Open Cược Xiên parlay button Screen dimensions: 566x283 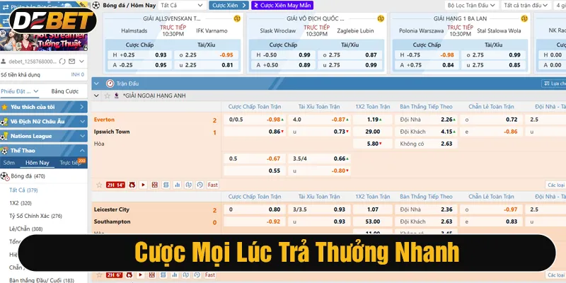pyautogui.click(x=229, y=5)
